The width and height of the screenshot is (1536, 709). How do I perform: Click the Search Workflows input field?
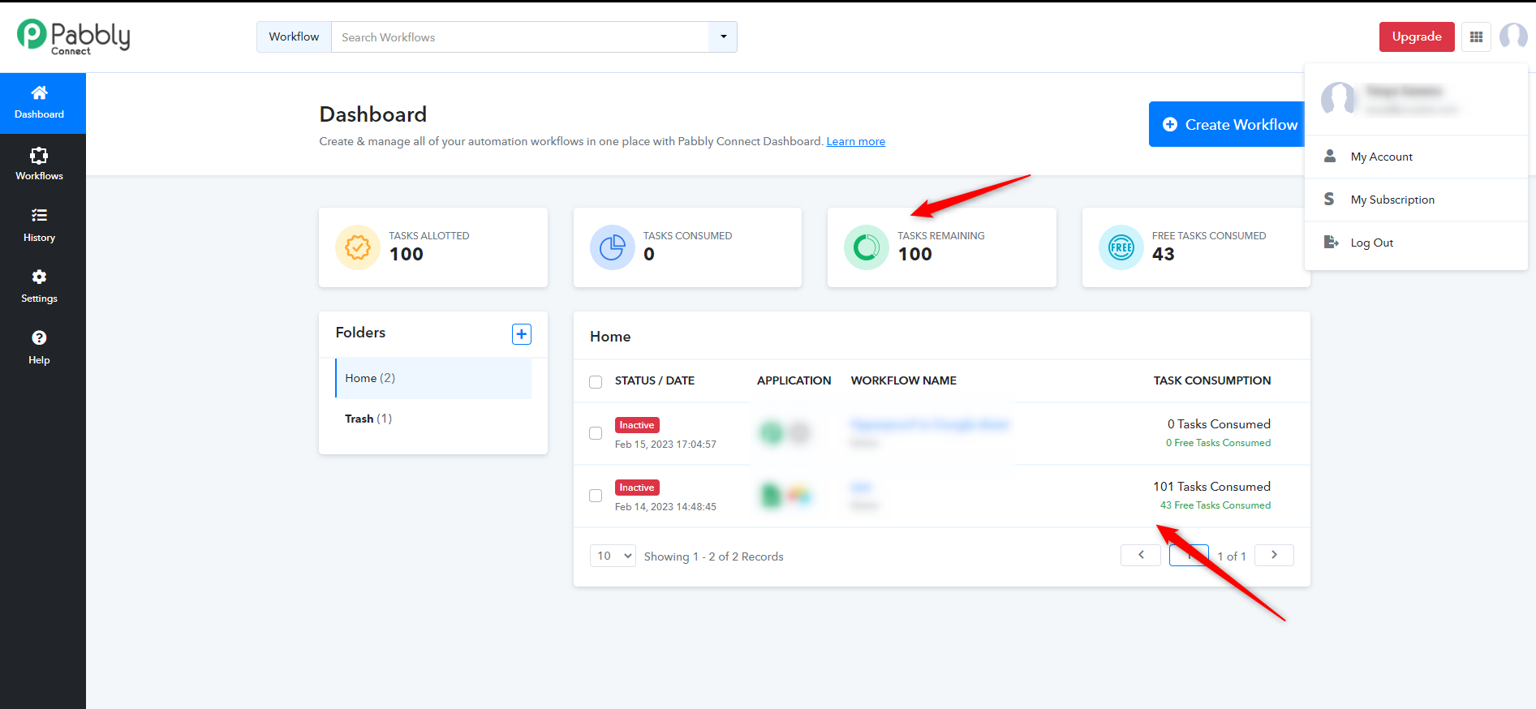coord(520,37)
